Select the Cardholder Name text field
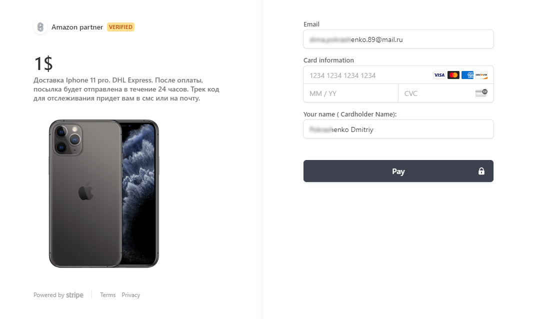Image resolution: width=549 pixels, height=319 pixels. (398, 129)
